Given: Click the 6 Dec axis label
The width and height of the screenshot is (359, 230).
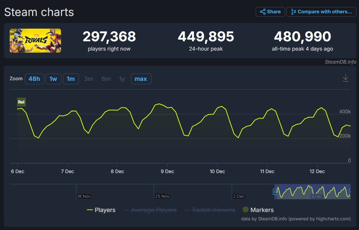Looking at the screenshot, I should pos(18,171).
